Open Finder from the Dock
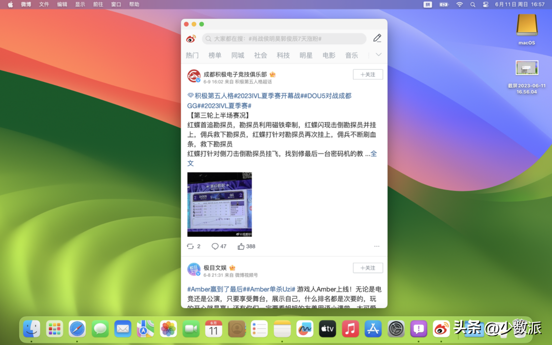This screenshot has width=552, height=345. (x=32, y=329)
